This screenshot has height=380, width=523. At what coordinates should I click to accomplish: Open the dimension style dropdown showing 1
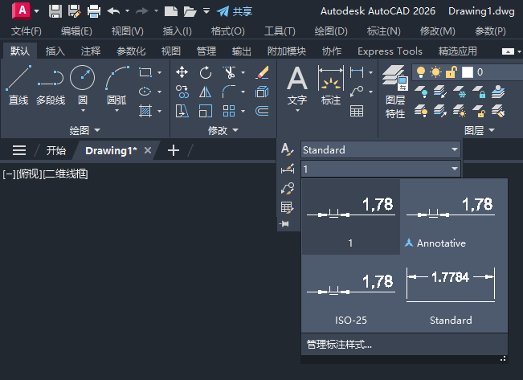(x=455, y=169)
